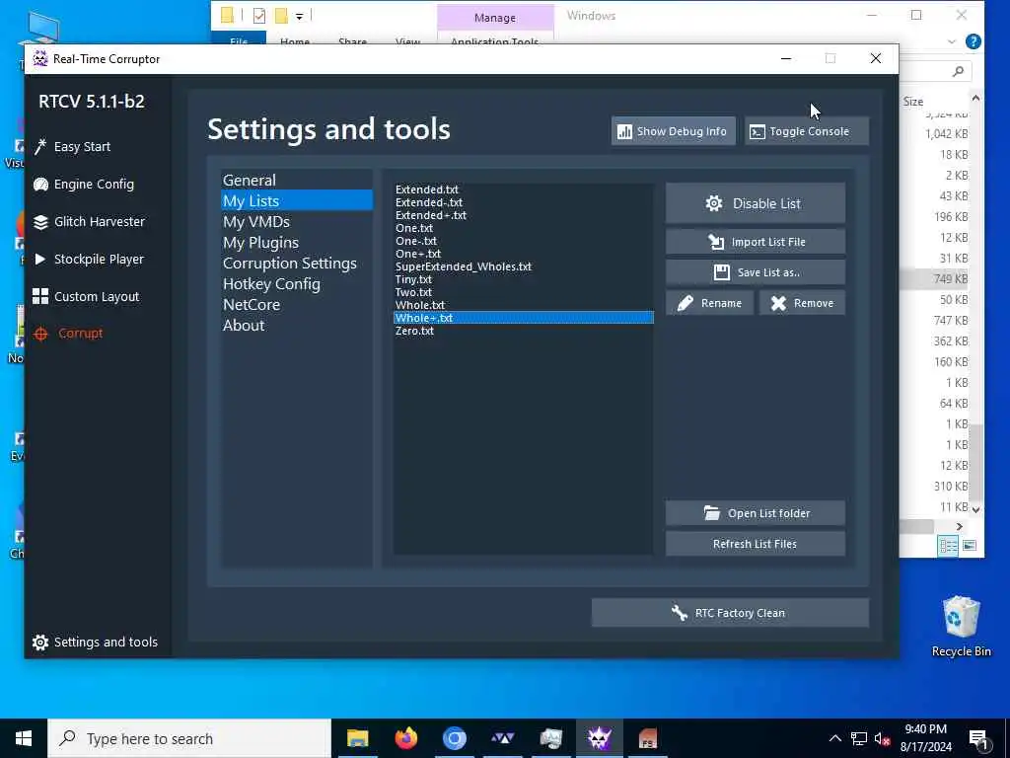Switch to Custom Layout
This screenshot has height=758, width=1010.
[x=86, y=296]
